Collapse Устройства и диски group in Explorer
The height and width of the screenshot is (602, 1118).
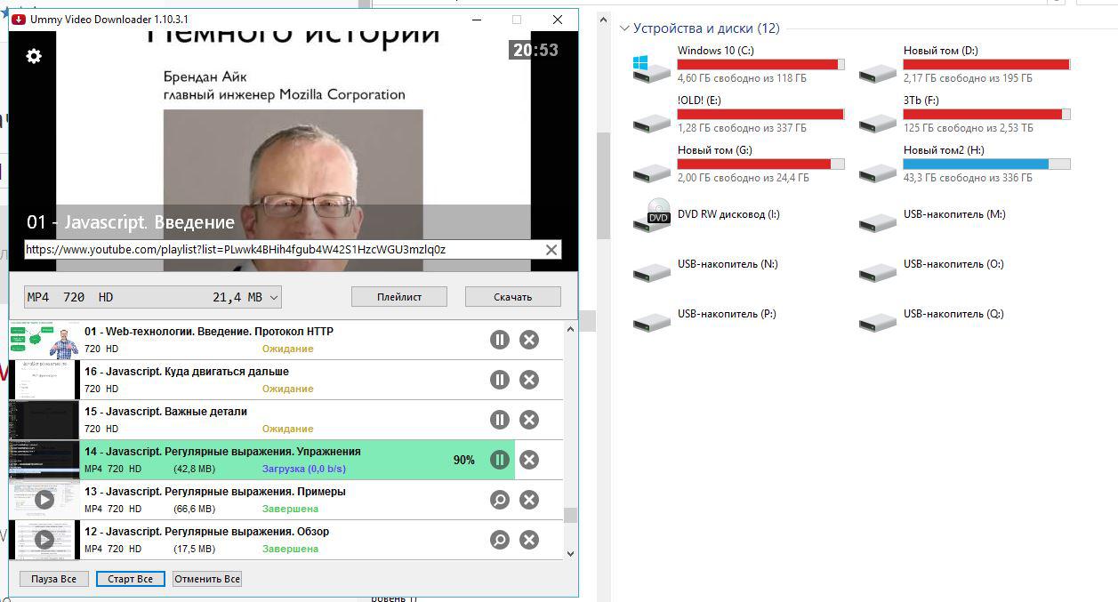click(x=624, y=28)
